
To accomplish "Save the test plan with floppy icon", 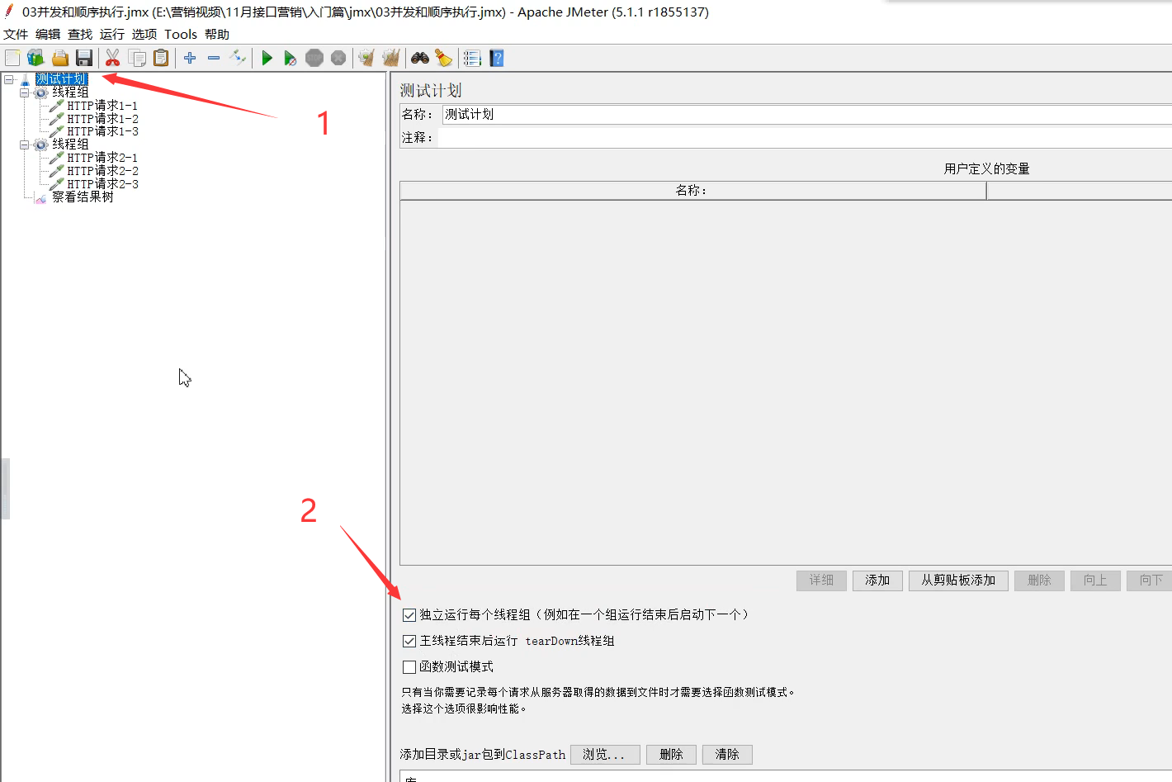I will (83, 58).
